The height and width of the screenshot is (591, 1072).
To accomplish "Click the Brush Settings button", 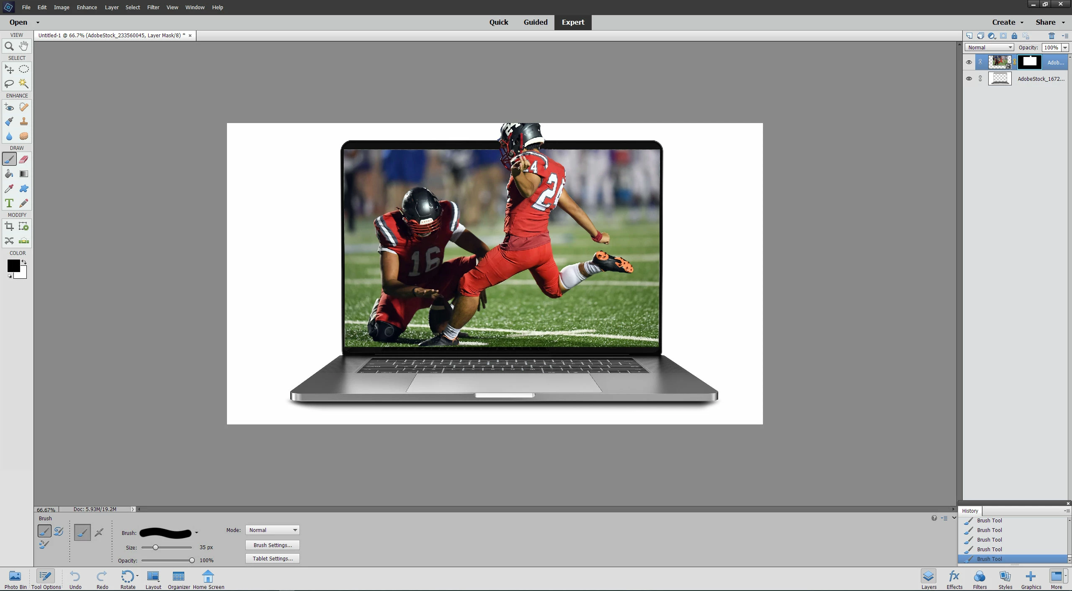I will point(273,545).
